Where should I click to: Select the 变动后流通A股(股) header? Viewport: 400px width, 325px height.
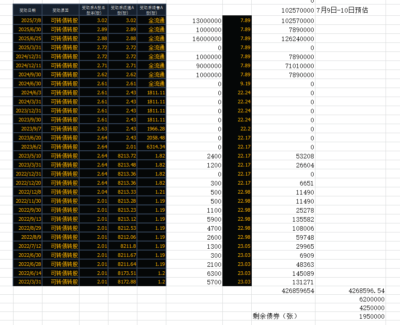click(122, 10)
